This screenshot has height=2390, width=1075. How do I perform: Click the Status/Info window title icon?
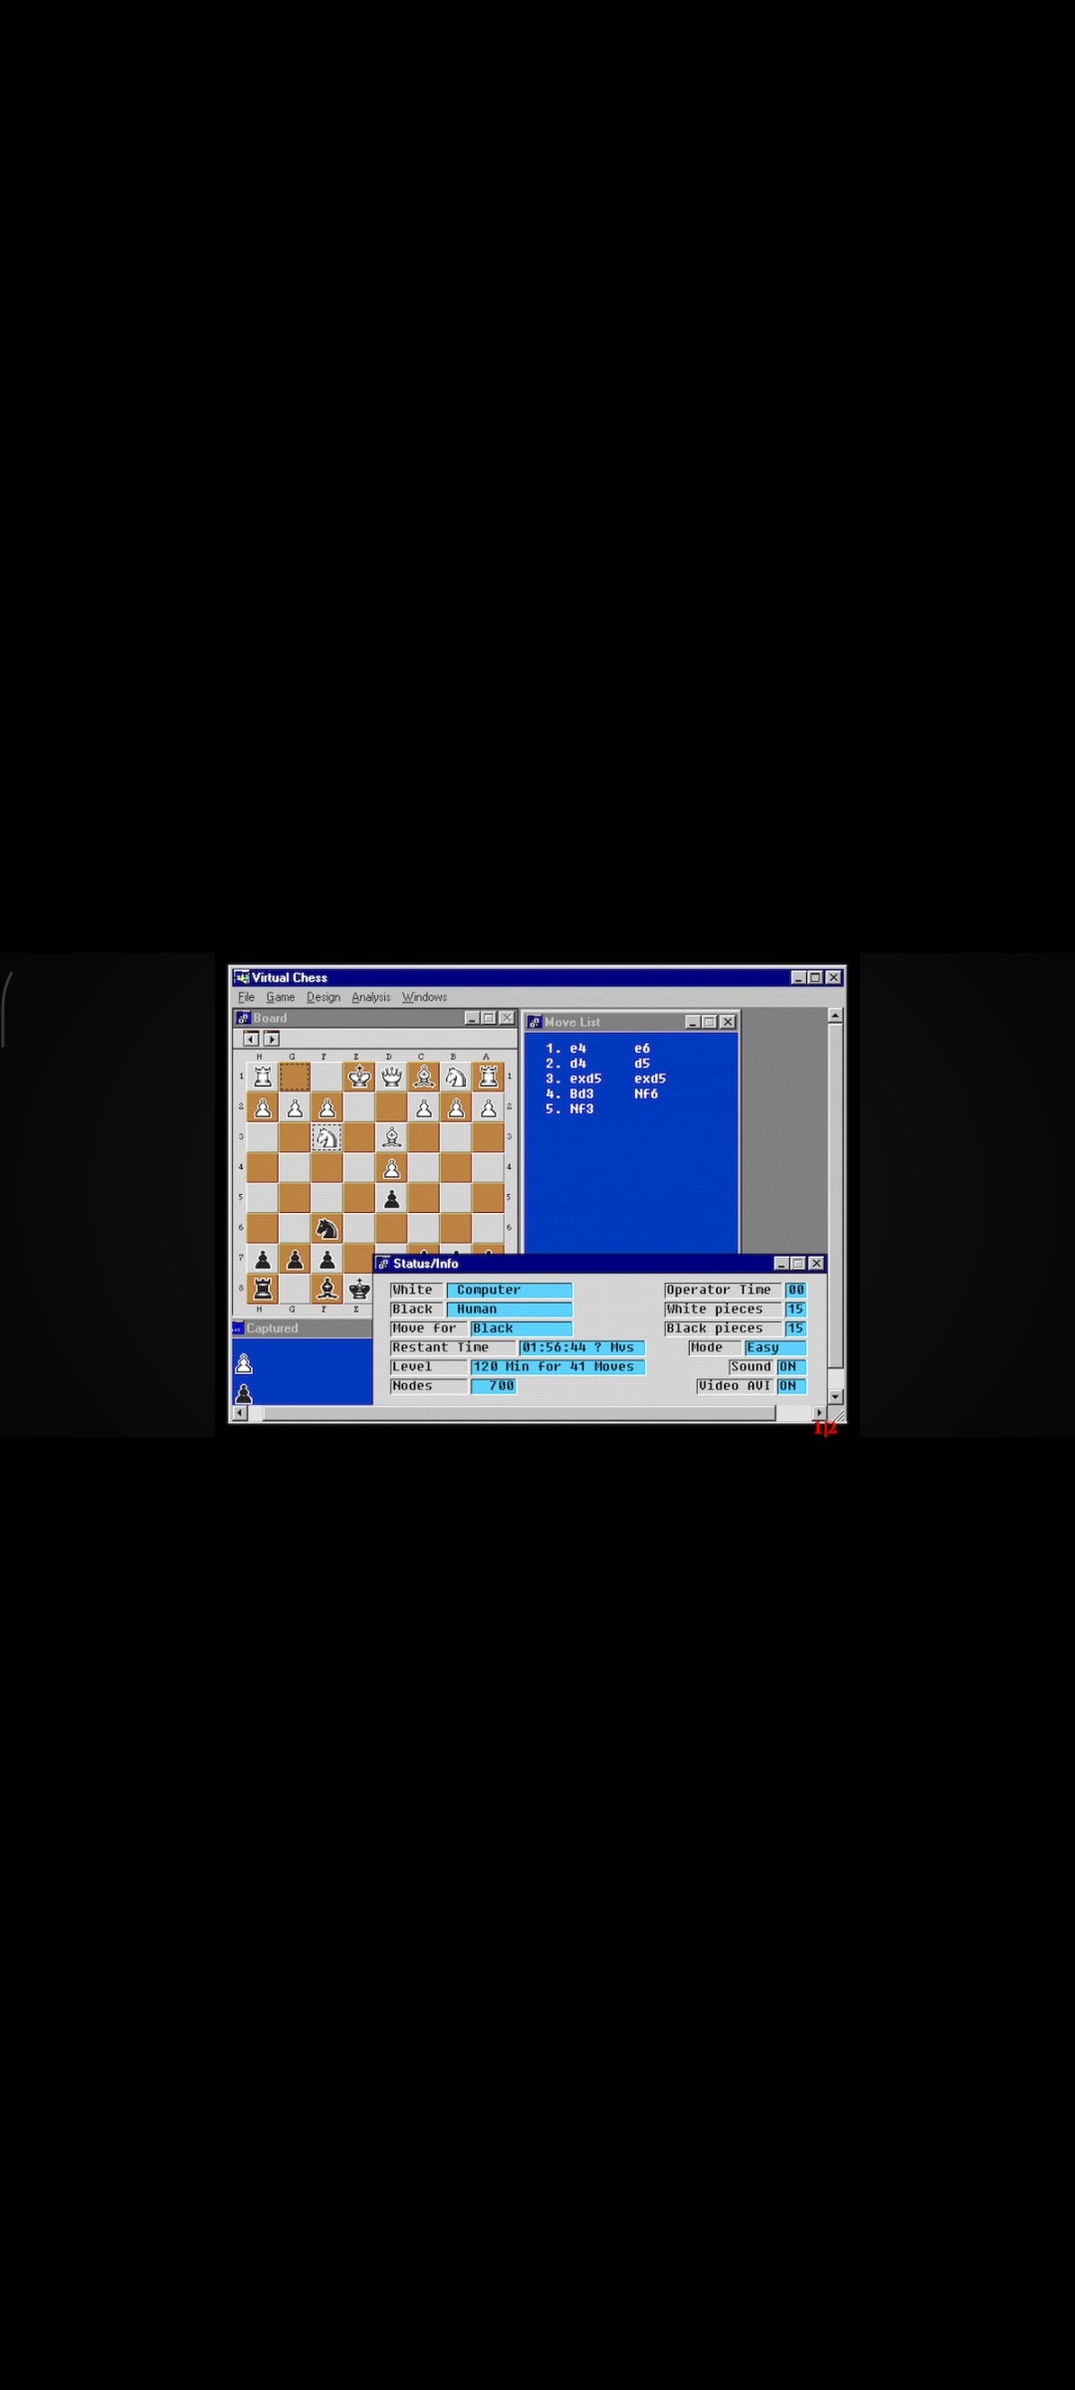[x=383, y=1263]
